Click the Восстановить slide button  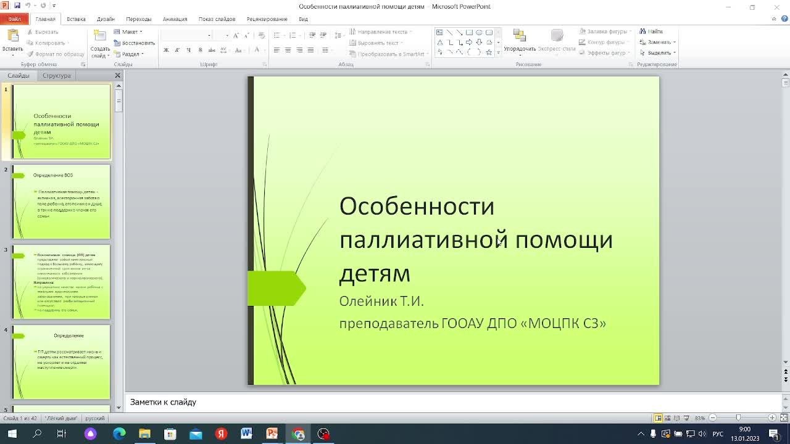(x=134, y=43)
